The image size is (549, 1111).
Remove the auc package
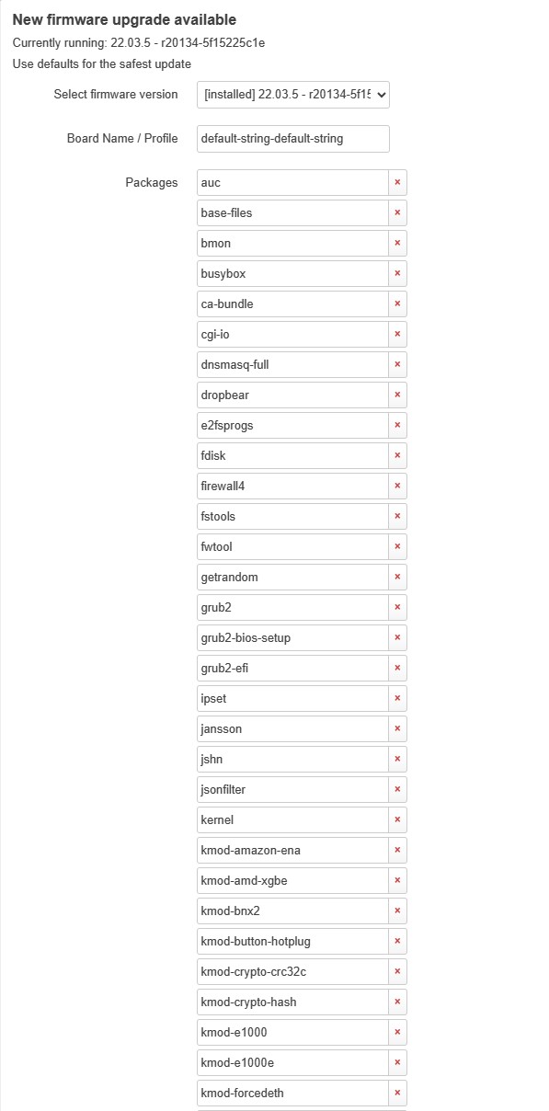(x=397, y=182)
